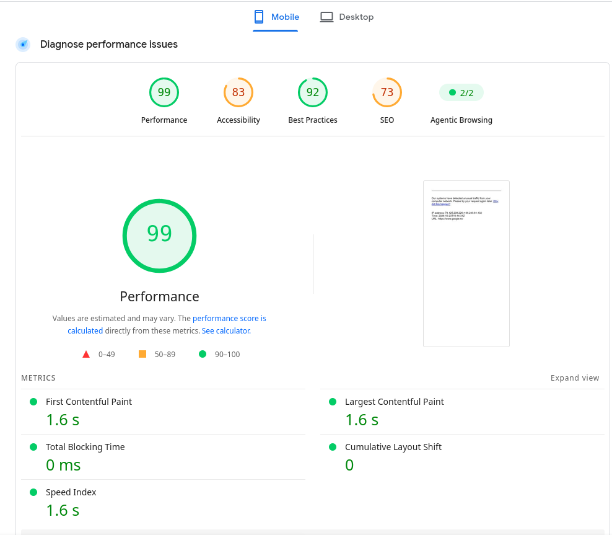Click the green circle 90–100 legend icon

tap(203, 354)
